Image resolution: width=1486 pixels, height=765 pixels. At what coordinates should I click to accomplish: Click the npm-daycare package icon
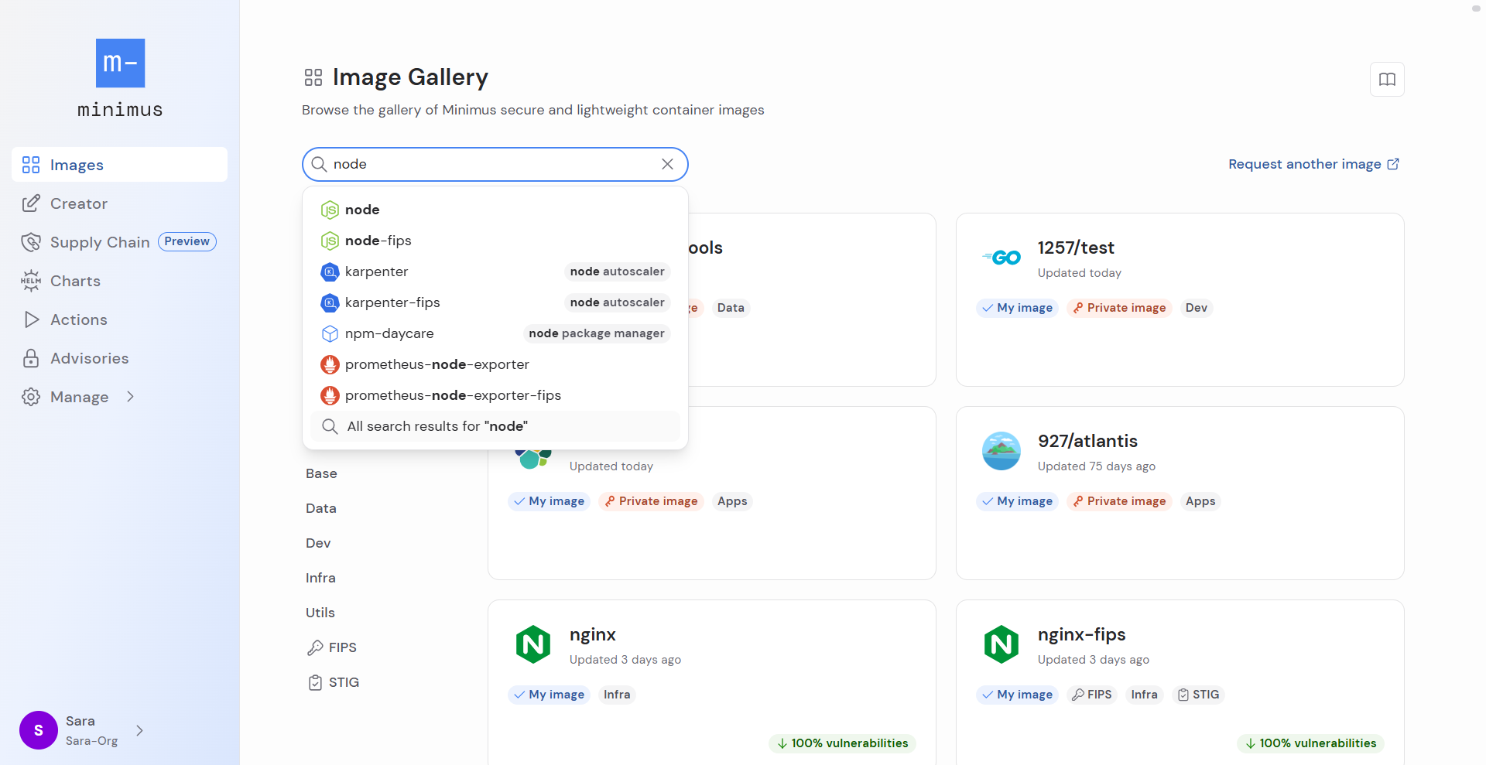[330, 333]
